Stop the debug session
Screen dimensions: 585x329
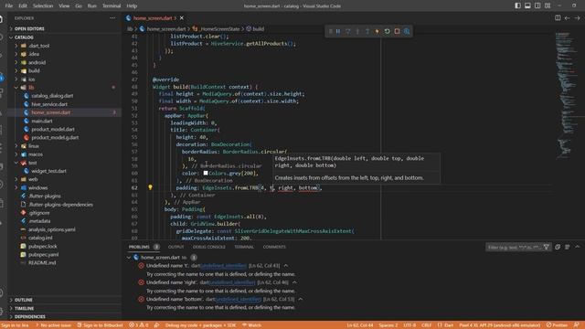[x=397, y=31]
